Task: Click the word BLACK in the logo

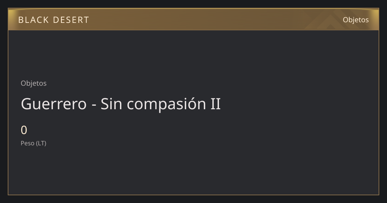Action: [x=33, y=20]
